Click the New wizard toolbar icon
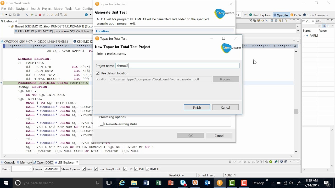 2,15
